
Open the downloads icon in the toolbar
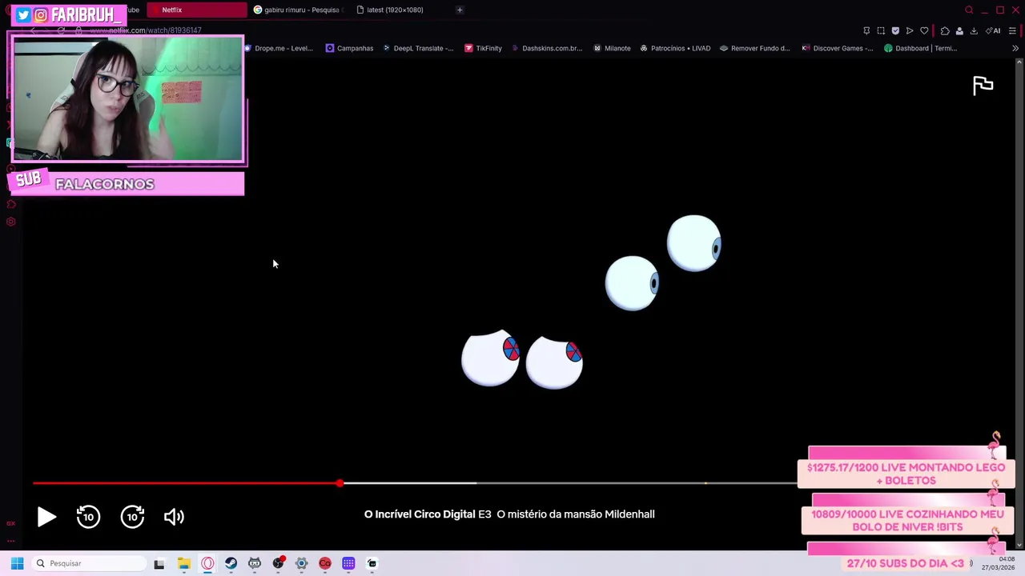[974, 30]
